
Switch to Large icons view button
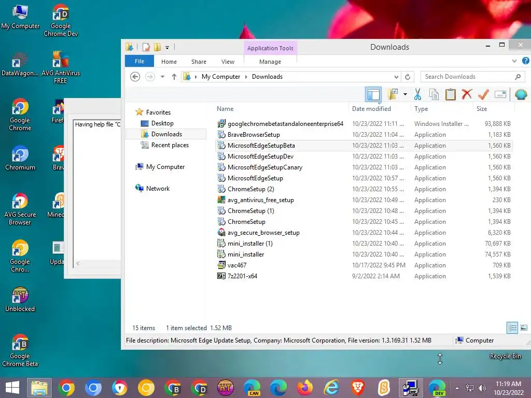coord(524,328)
